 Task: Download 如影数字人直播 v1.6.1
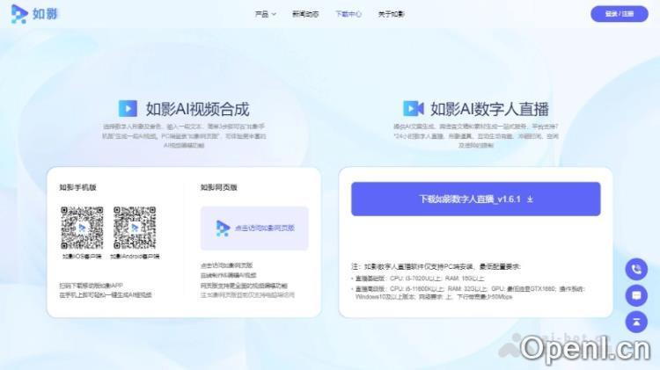(x=475, y=199)
